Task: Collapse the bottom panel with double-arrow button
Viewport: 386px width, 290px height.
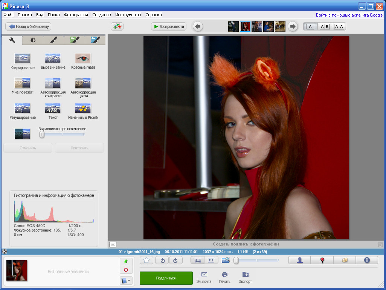Action: pos(4,251)
